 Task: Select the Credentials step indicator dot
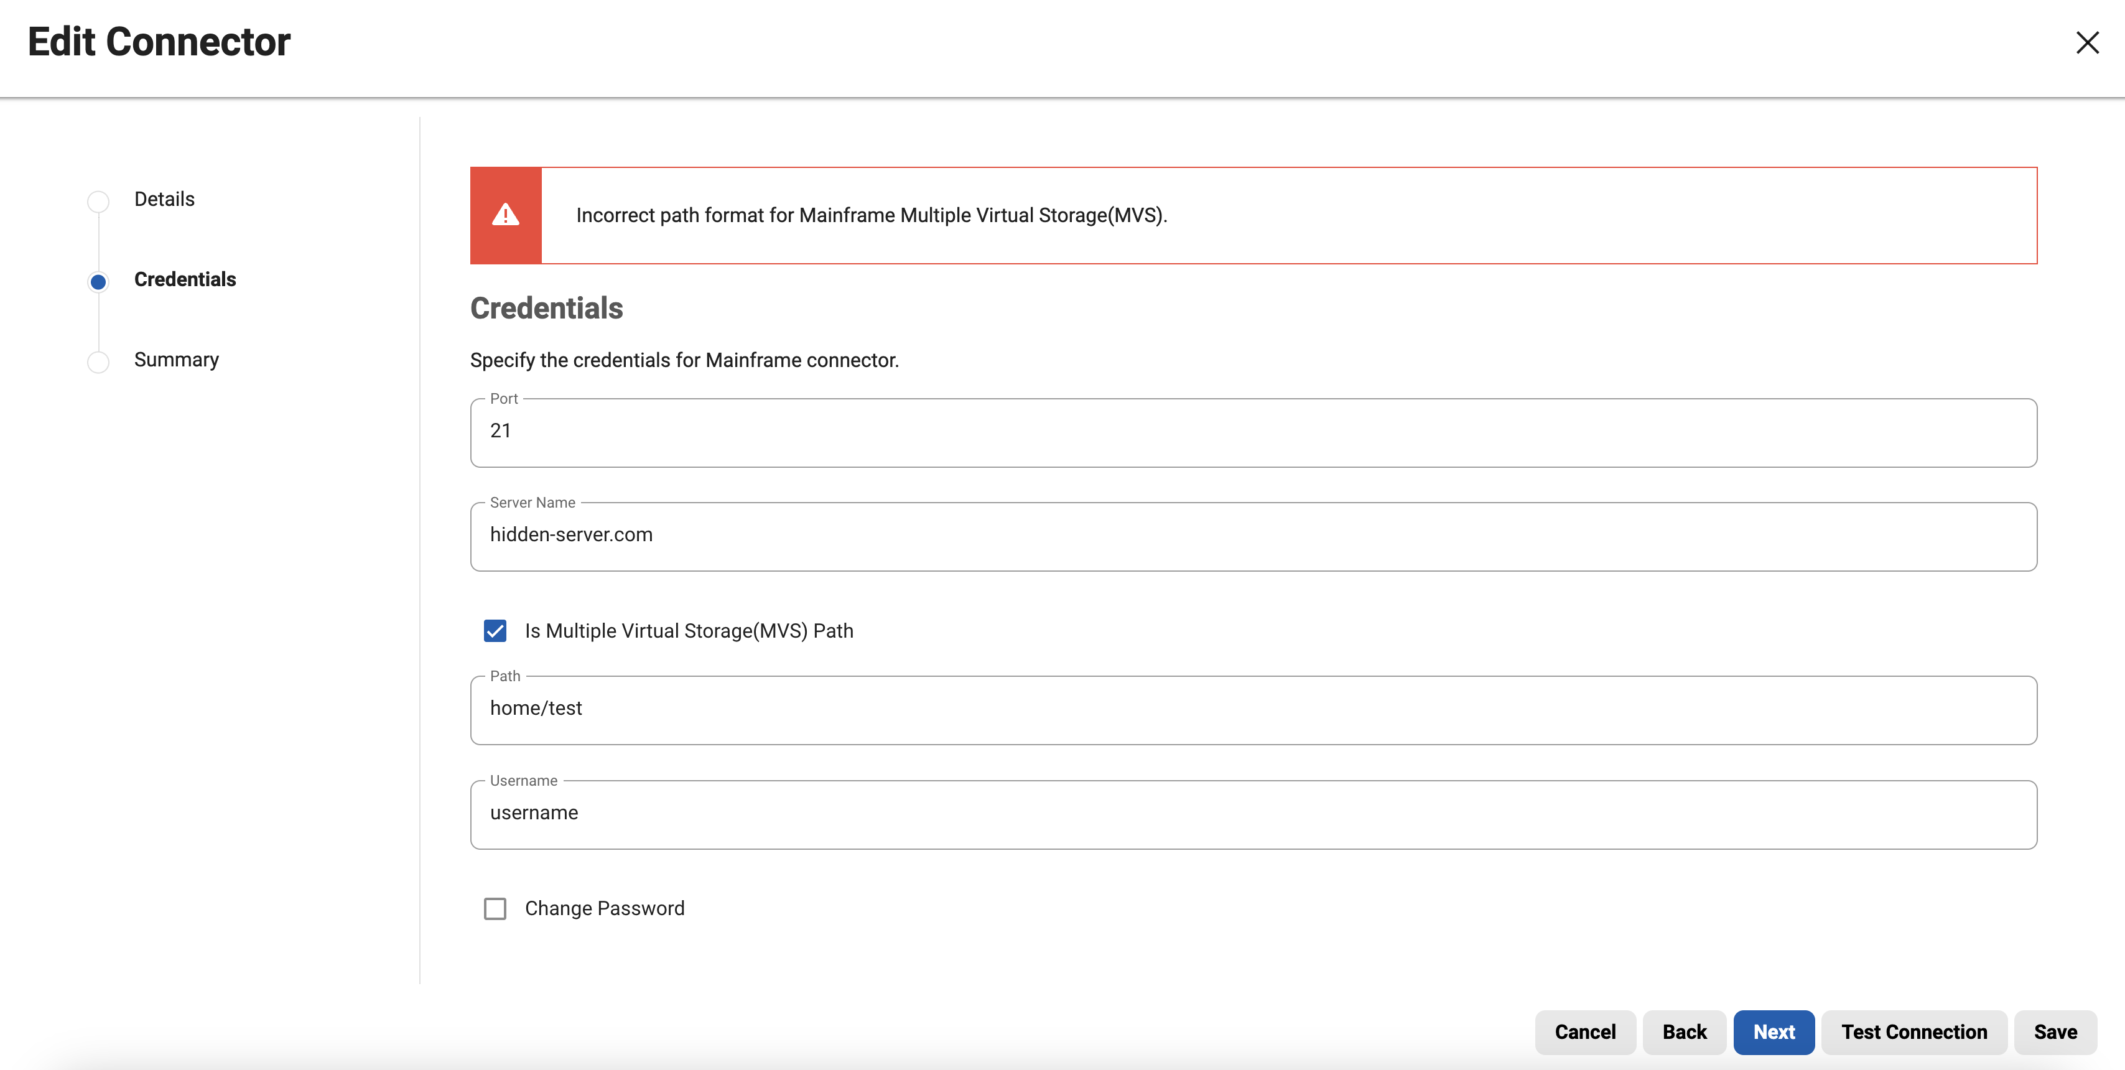[98, 281]
